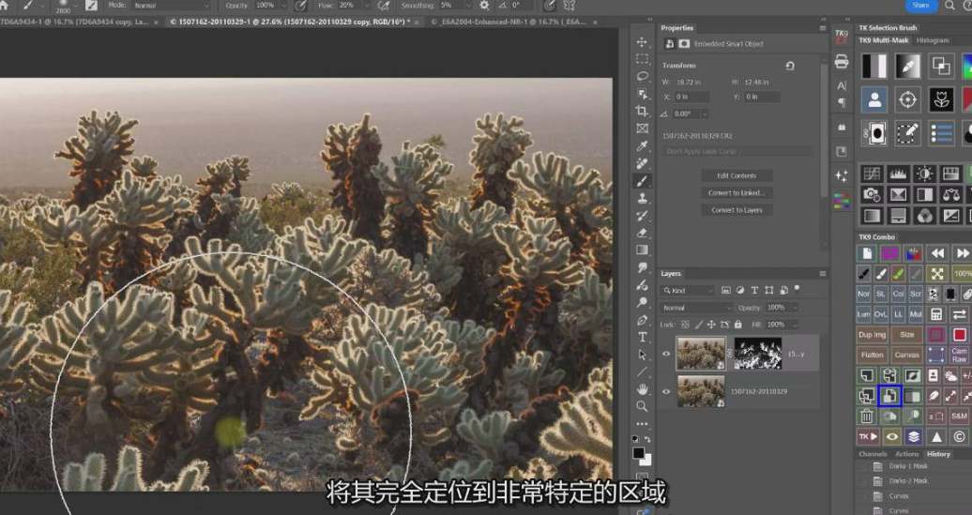Click the Edit Contents button
The height and width of the screenshot is (515, 972).
coord(737,175)
